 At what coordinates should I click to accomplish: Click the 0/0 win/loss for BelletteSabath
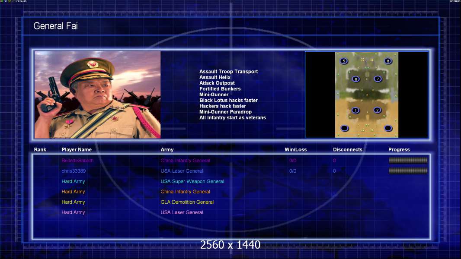tap(293, 161)
